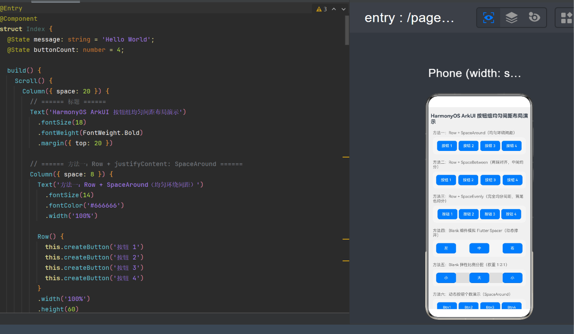This screenshot has height=334, width=574.
Task: Click the 'Column({ space: 20 }) {' line
Action: click(66, 91)
